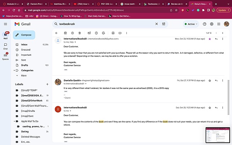Viewport: 232px width, 145px height.
Task: Go to the older conversation arrow
Action: tap(223, 33)
